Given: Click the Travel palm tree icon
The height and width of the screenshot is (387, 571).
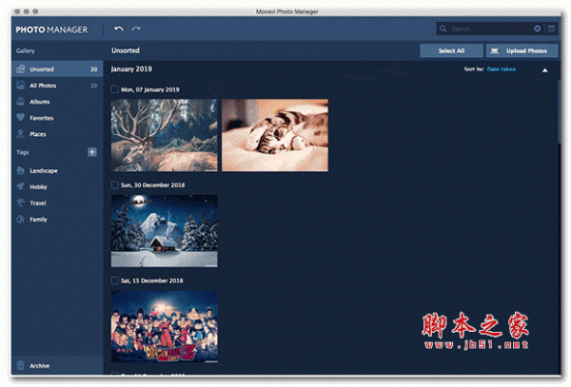Looking at the screenshot, I should 21,203.
